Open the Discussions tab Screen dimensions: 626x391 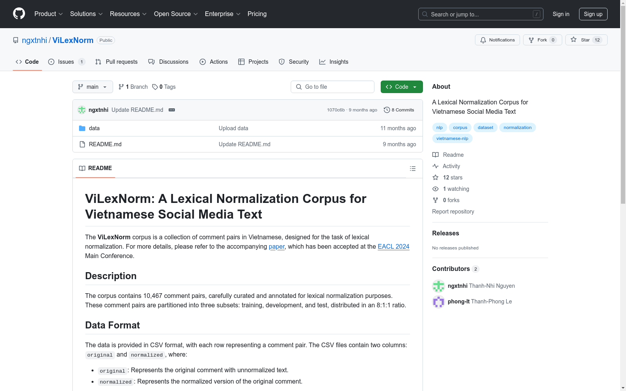coord(168,62)
